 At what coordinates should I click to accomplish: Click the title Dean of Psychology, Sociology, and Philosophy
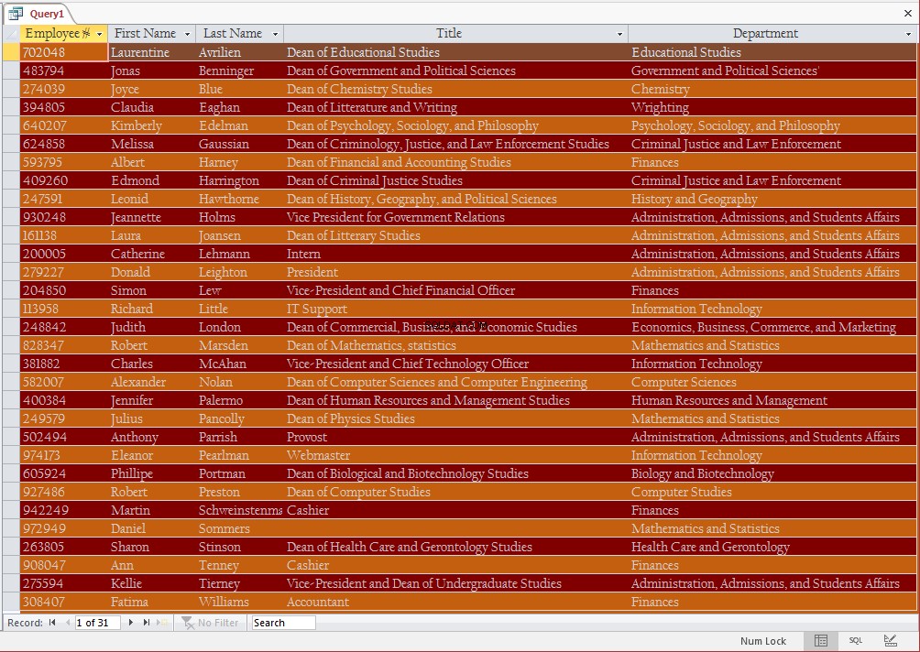456,125
